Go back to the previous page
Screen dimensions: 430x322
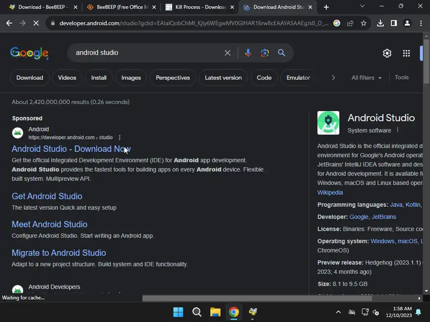[x=9, y=23]
